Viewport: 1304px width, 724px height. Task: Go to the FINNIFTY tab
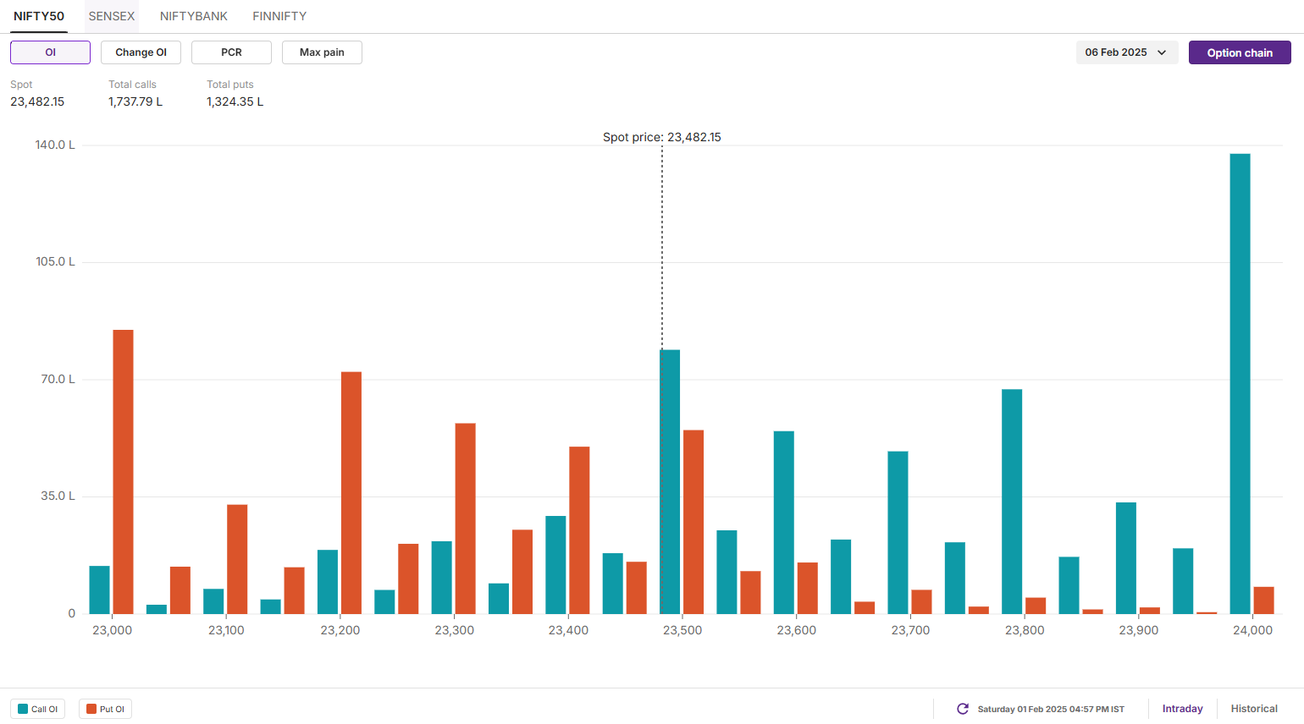point(279,16)
